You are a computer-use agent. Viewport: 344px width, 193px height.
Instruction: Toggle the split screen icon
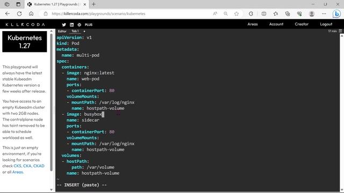click(x=264, y=13)
